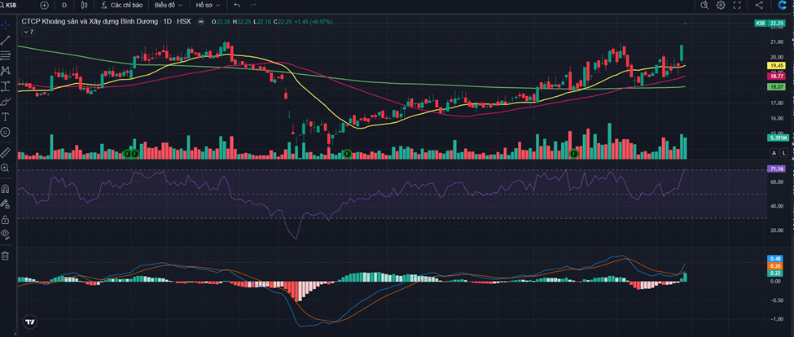Activate the zoom-in tool
The image size is (794, 337).
click(5, 168)
